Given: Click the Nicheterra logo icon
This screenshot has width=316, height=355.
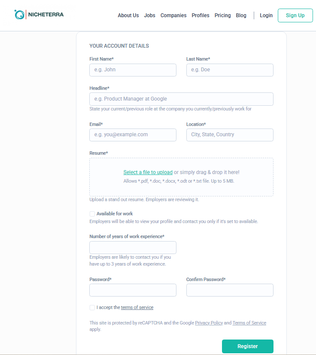Looking at the screenshot, I should (19, 15).
